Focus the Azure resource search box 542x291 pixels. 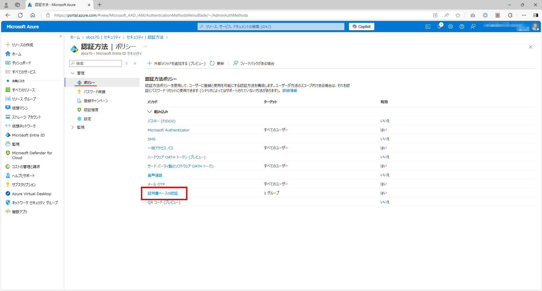point(271,27)
